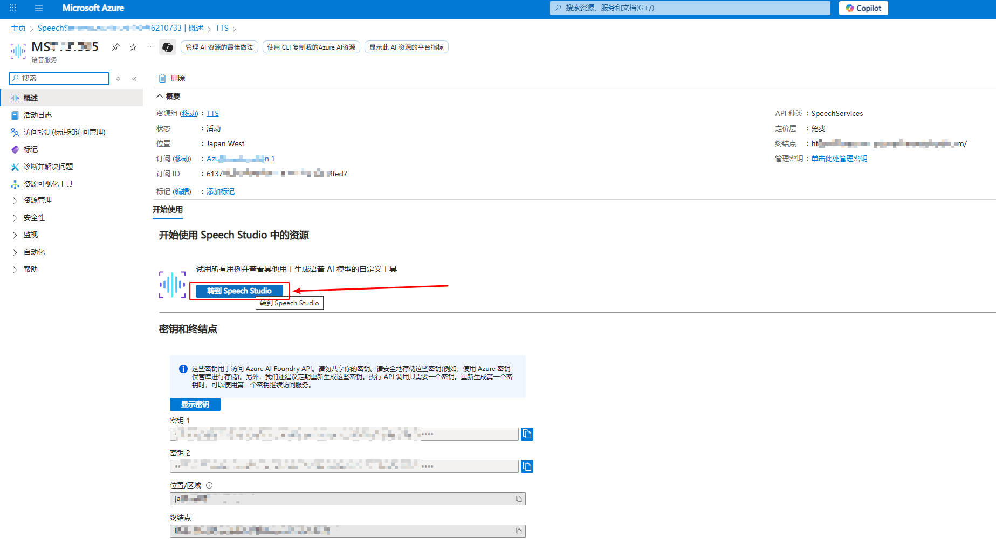The width and height of the screenshot is (996, 543).
Task: Open 单击此处管理密钥 link
Action: 839,159
